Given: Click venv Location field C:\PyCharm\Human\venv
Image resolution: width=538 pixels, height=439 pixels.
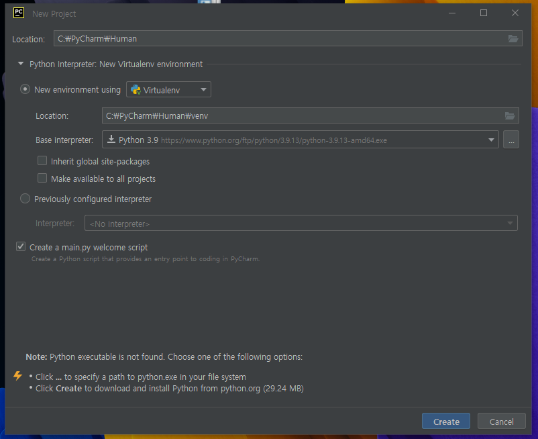Looking at the screenshot, I should click(x=310, y=115).
